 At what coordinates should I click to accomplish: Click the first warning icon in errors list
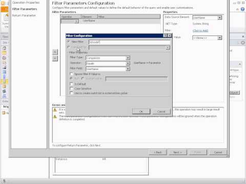(55, 110)
